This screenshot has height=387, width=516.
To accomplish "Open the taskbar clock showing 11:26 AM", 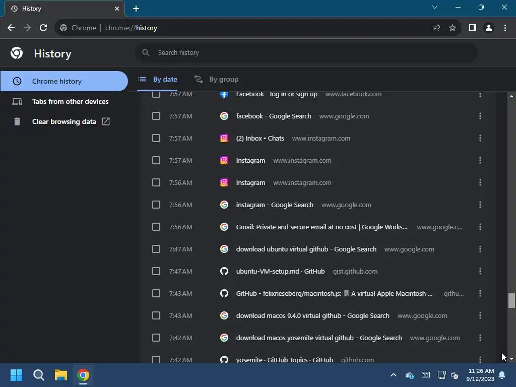I will click(480, 375).
